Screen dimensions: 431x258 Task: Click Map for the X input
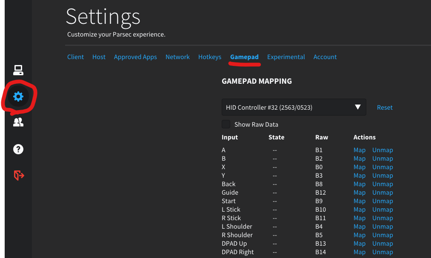coord(359,167)
